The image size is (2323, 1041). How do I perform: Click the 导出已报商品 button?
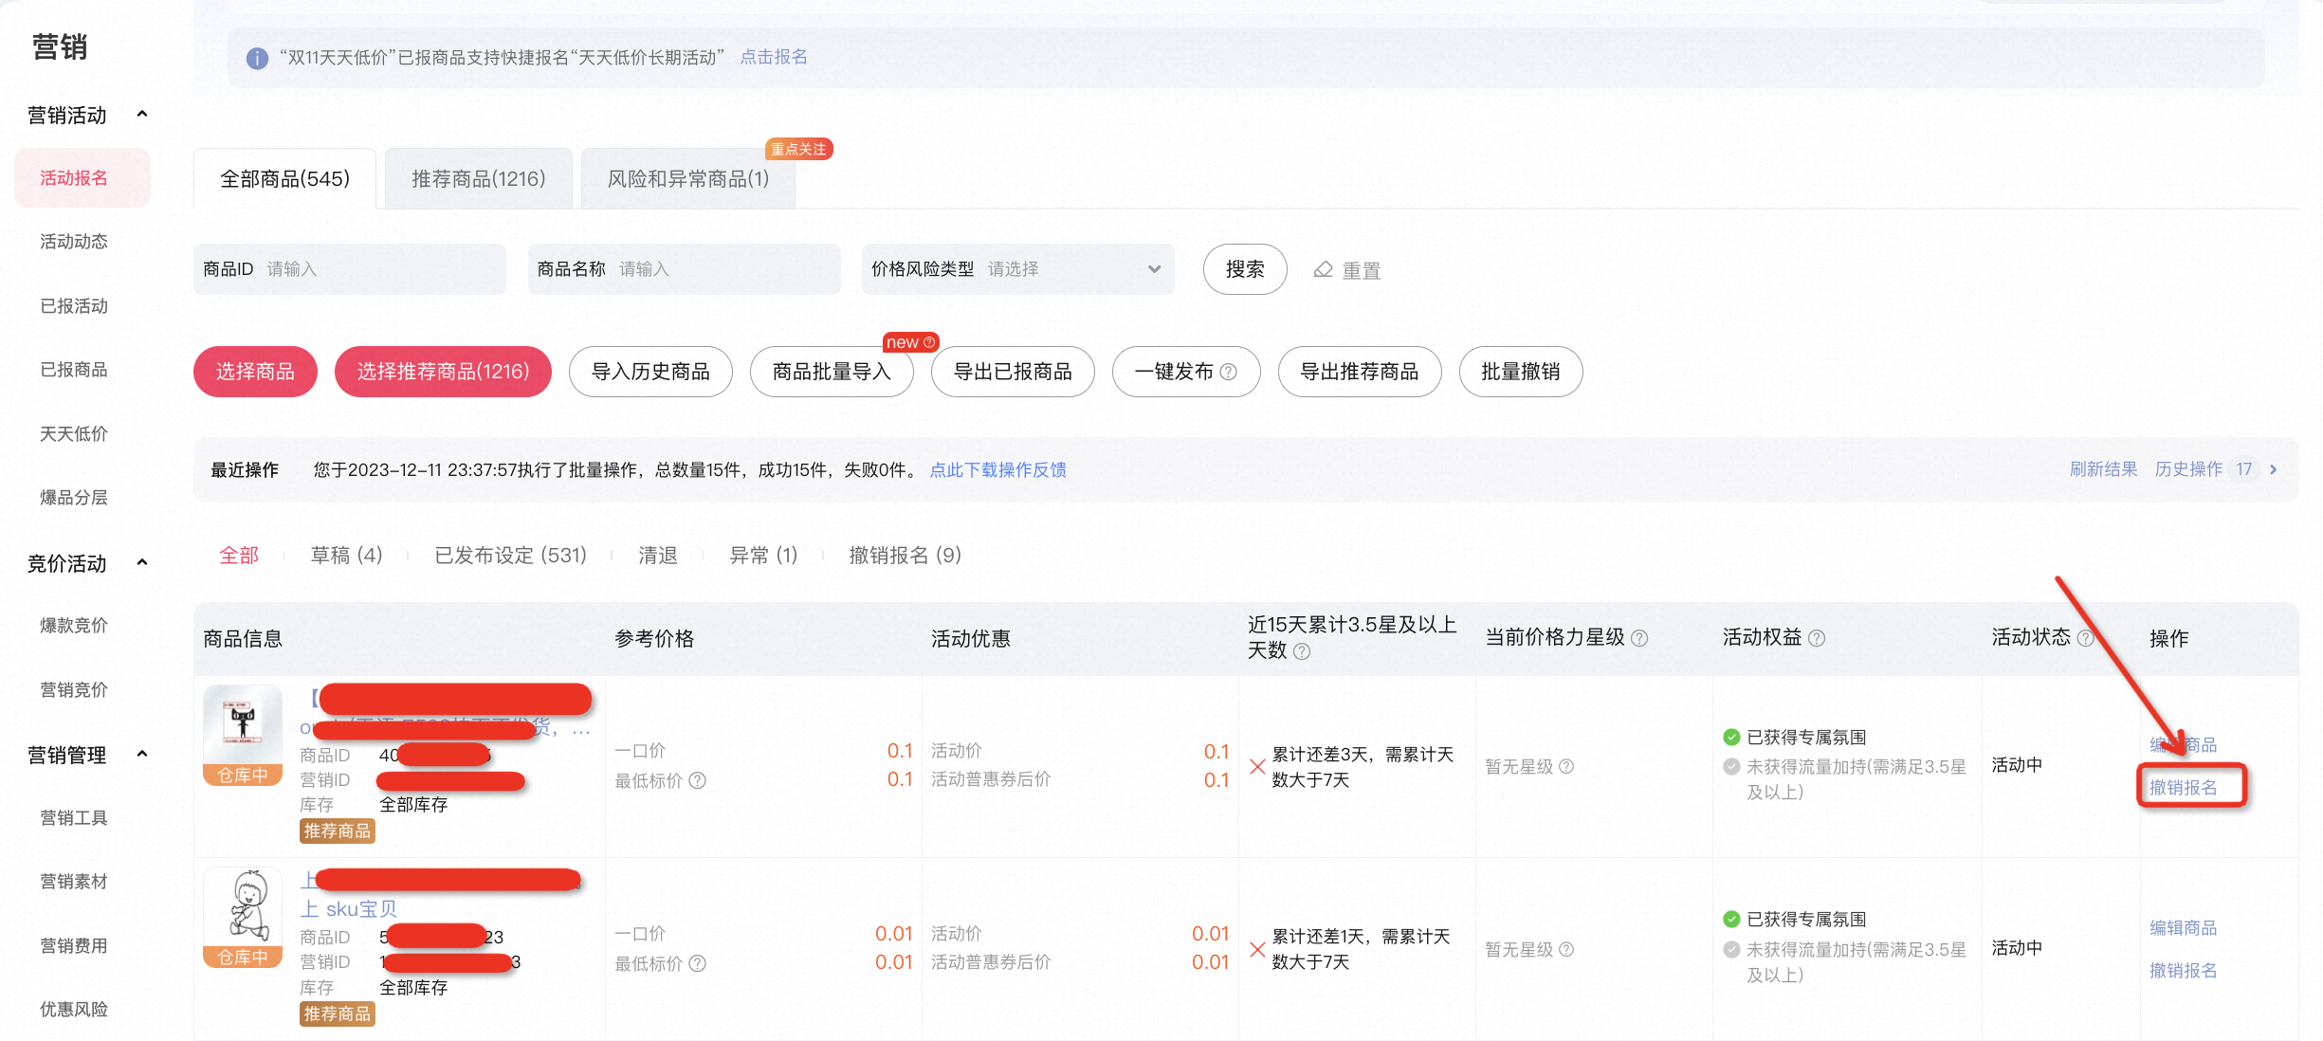click(x=1013, y=372)
